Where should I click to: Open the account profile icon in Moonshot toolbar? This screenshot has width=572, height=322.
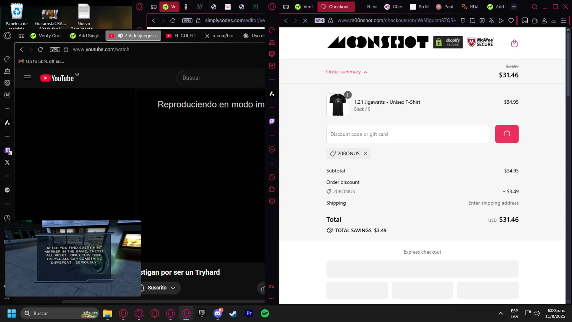[x=544, y=21]
